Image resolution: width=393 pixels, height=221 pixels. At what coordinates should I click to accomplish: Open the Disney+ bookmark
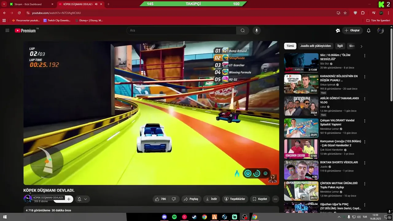(89, 21)
